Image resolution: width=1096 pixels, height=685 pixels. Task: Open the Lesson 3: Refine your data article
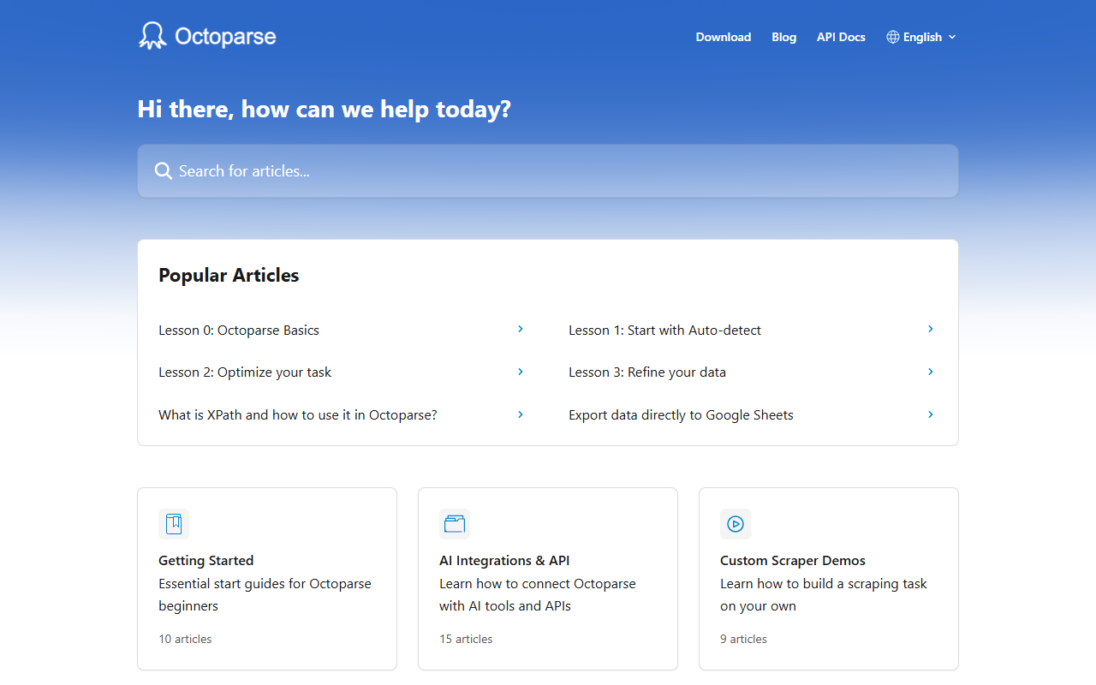pyautogui.click(x=647, y=372)
